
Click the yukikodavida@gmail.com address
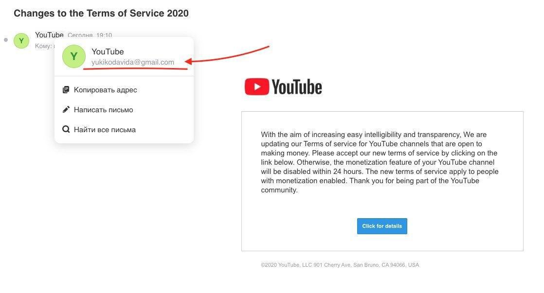click(x=132, y=62)
